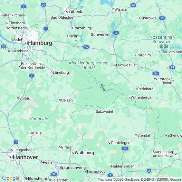Click the A14 shield near Gardelegen
The height and width of the screenshot is (182, 182).
125,148
